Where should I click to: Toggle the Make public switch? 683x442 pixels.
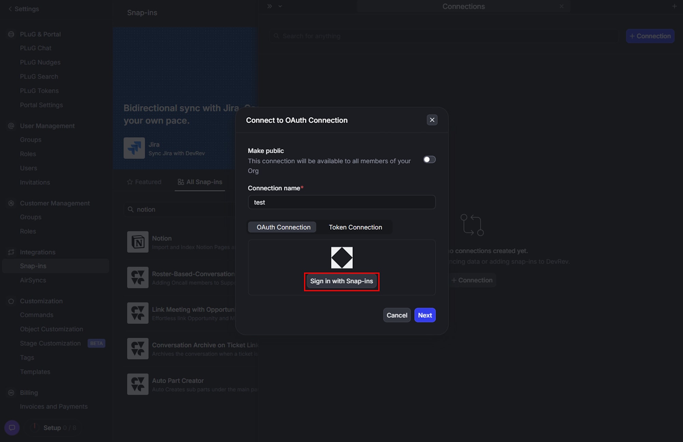(x=429, y=160)
